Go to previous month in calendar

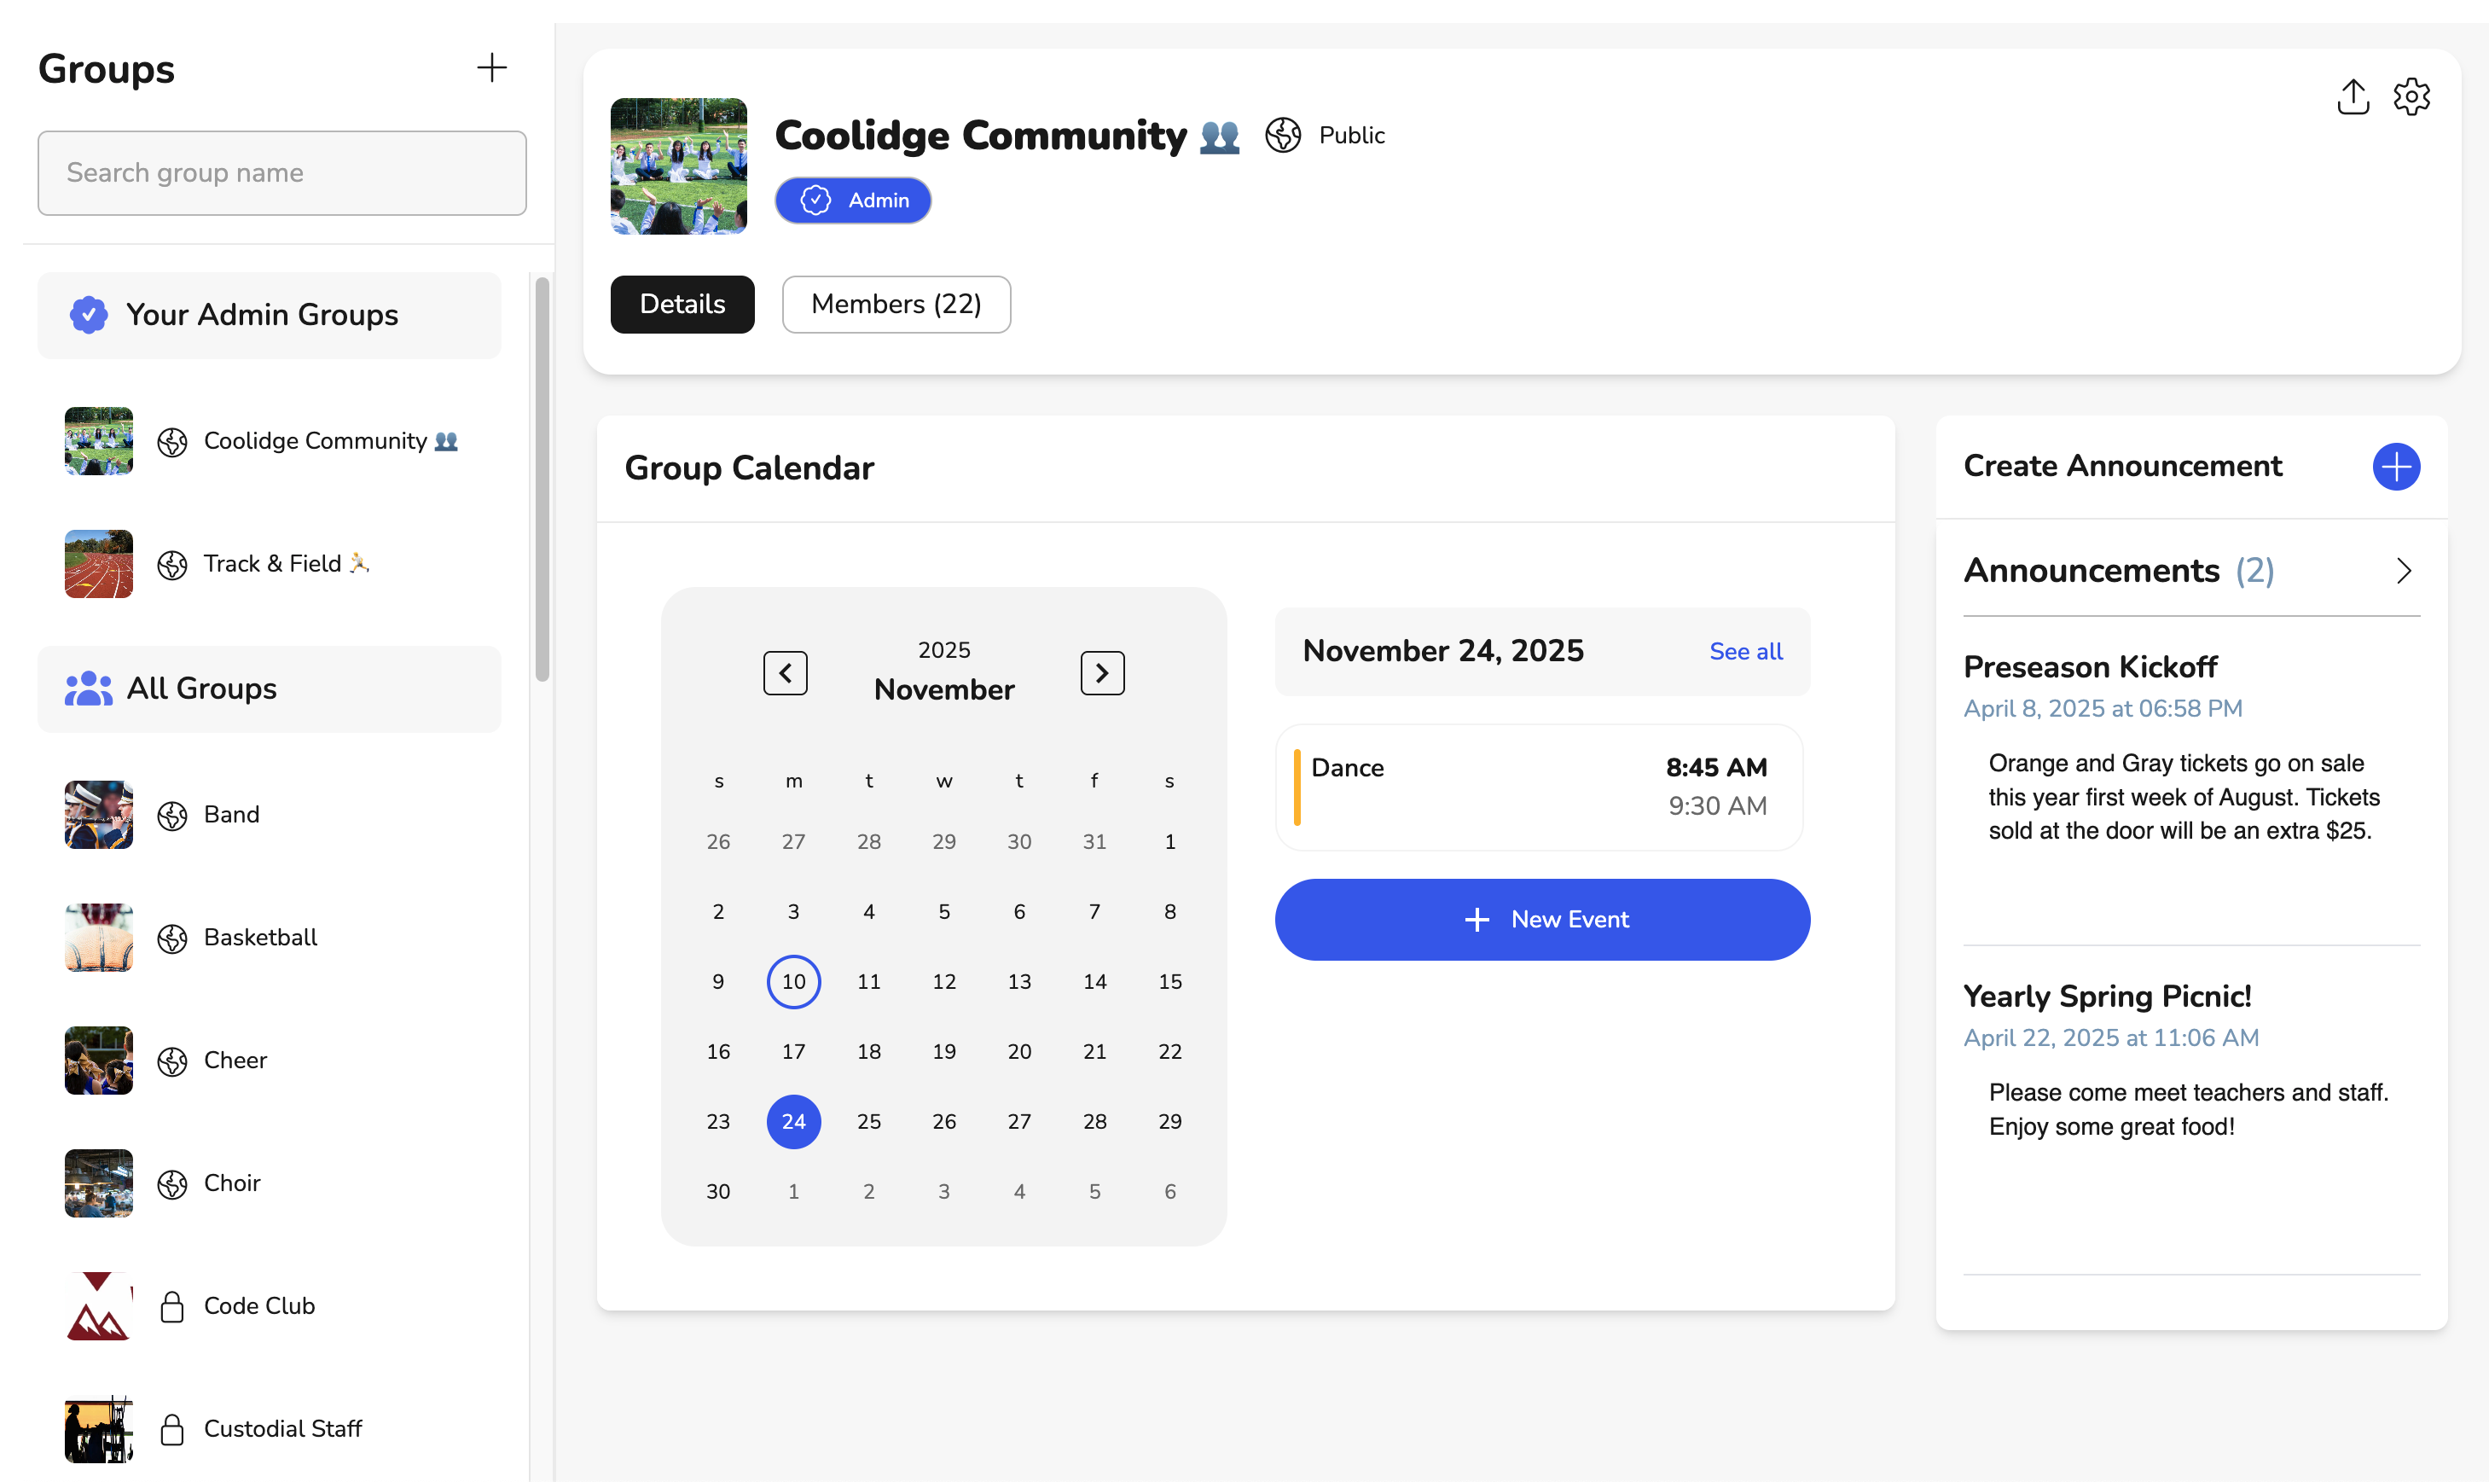click(785, 672)
